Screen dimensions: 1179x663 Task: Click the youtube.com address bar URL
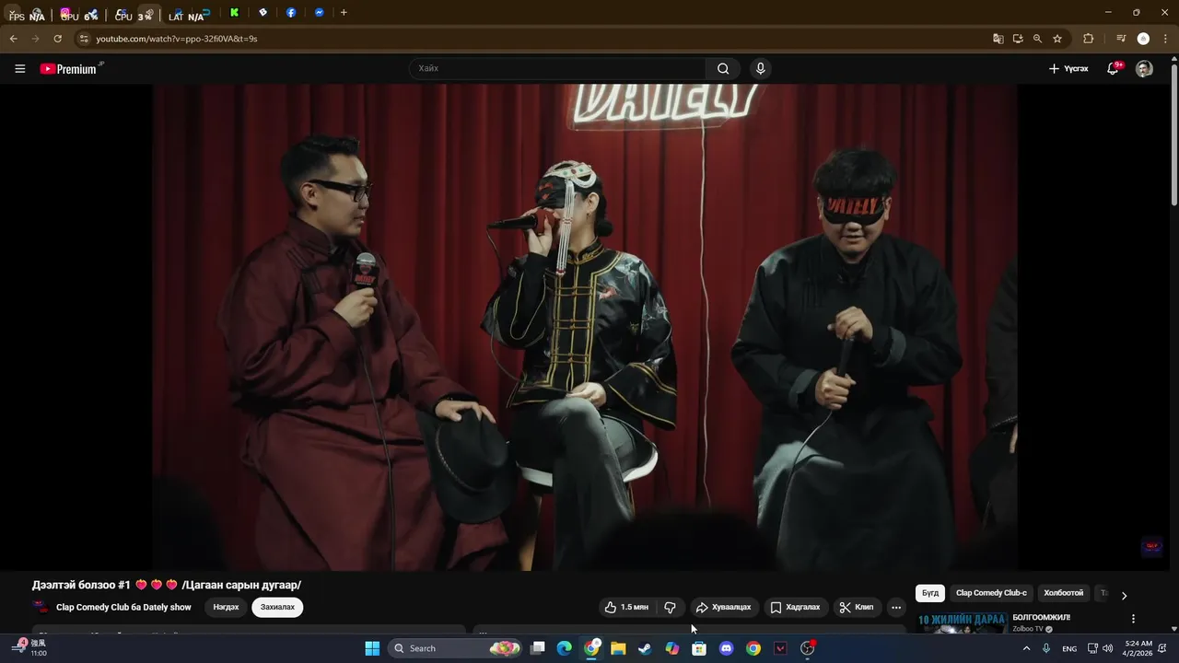pos(177,39)
